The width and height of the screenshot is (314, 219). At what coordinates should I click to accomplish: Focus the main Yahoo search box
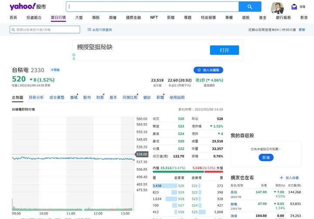coord(152,7)
